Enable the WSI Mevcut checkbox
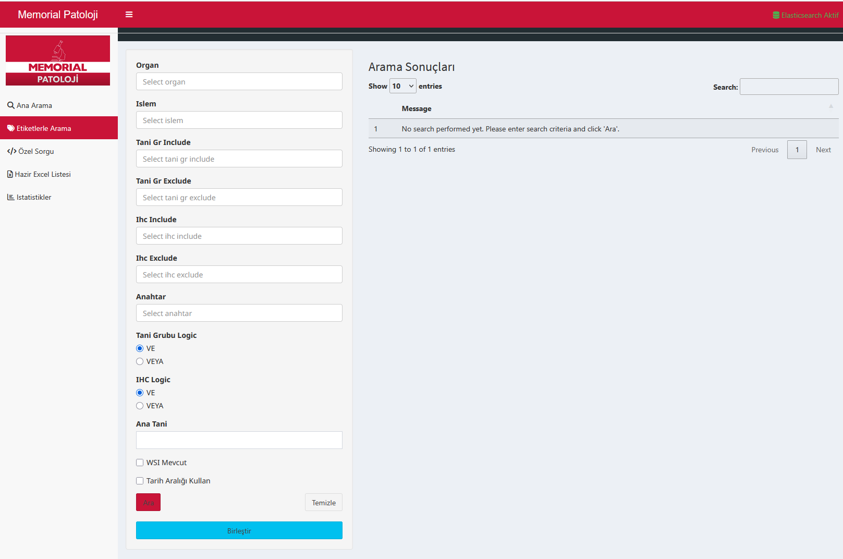843x559 pixels. [x=140, y=463]
